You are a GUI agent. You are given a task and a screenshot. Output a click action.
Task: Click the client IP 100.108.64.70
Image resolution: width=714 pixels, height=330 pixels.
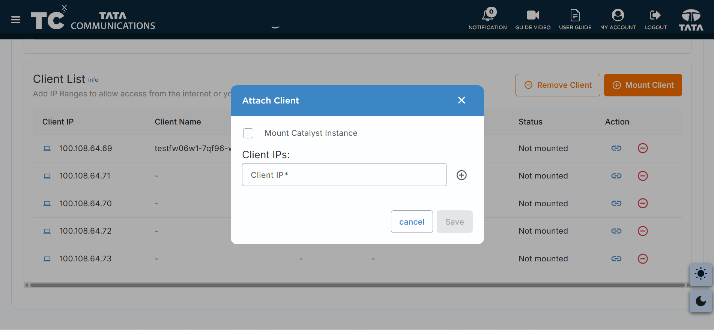click(86, 204)
